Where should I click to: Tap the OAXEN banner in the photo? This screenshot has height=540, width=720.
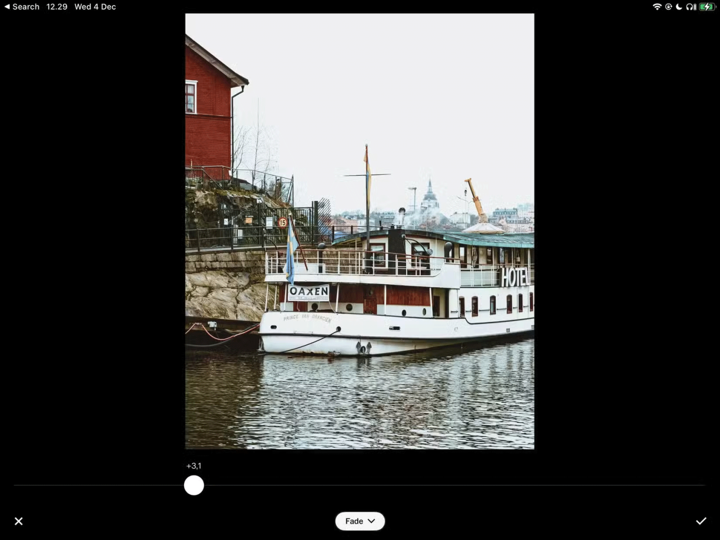(x=309, y=292)
